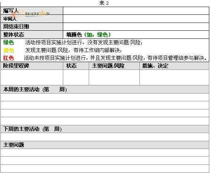Click the empty field beside 审阅人

136,19
